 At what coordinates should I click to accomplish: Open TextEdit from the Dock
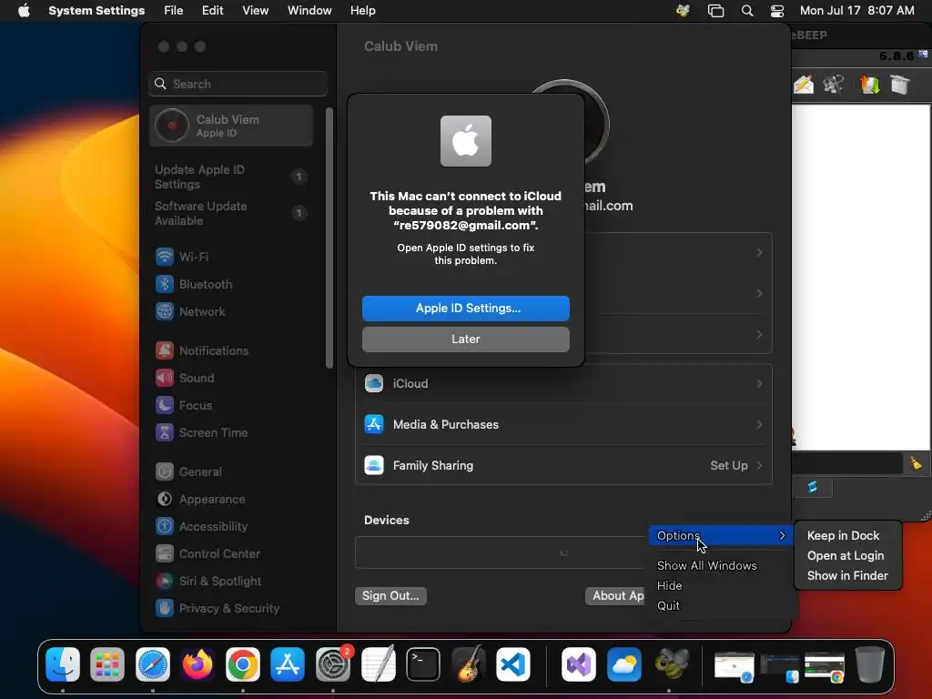point(378,664)
